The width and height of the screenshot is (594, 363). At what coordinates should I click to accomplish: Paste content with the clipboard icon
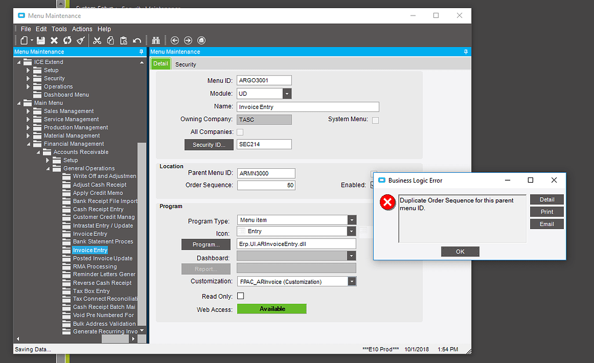coord(124,40)
